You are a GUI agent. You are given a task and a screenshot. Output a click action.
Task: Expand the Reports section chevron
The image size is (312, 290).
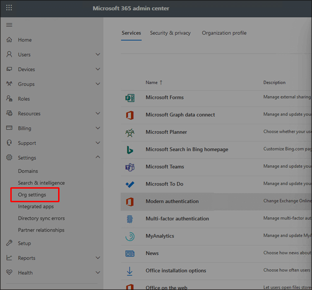tap(98, 258)
